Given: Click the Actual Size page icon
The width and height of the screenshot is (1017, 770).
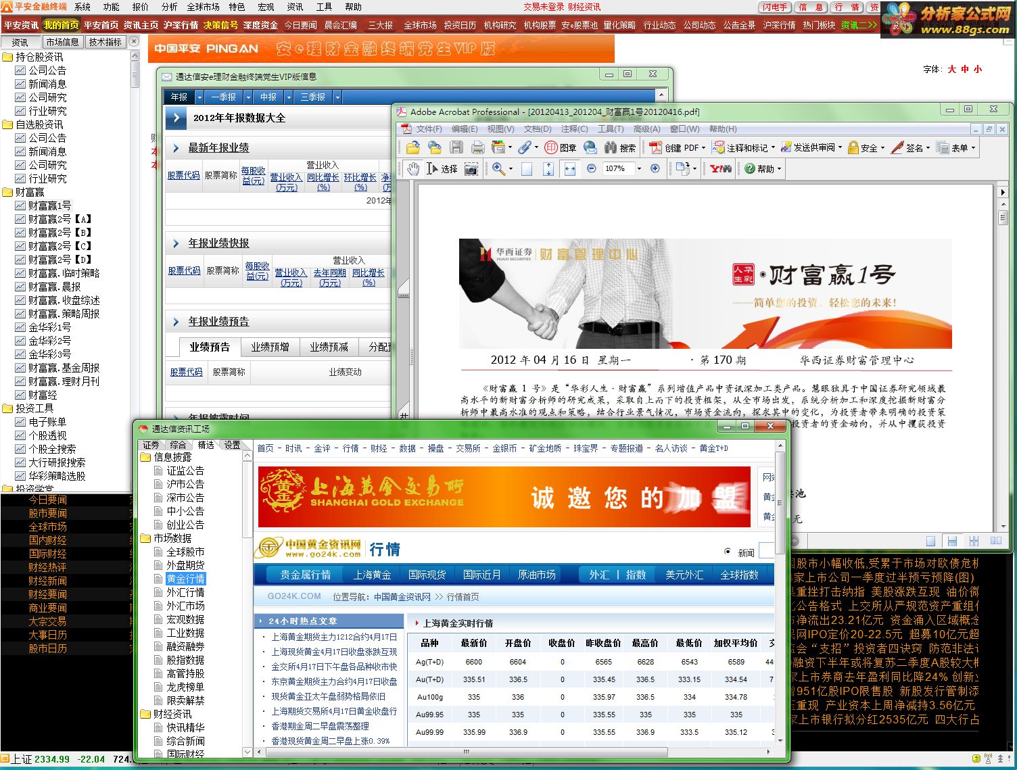Looking at the screenshot, I should coord(527,168).
